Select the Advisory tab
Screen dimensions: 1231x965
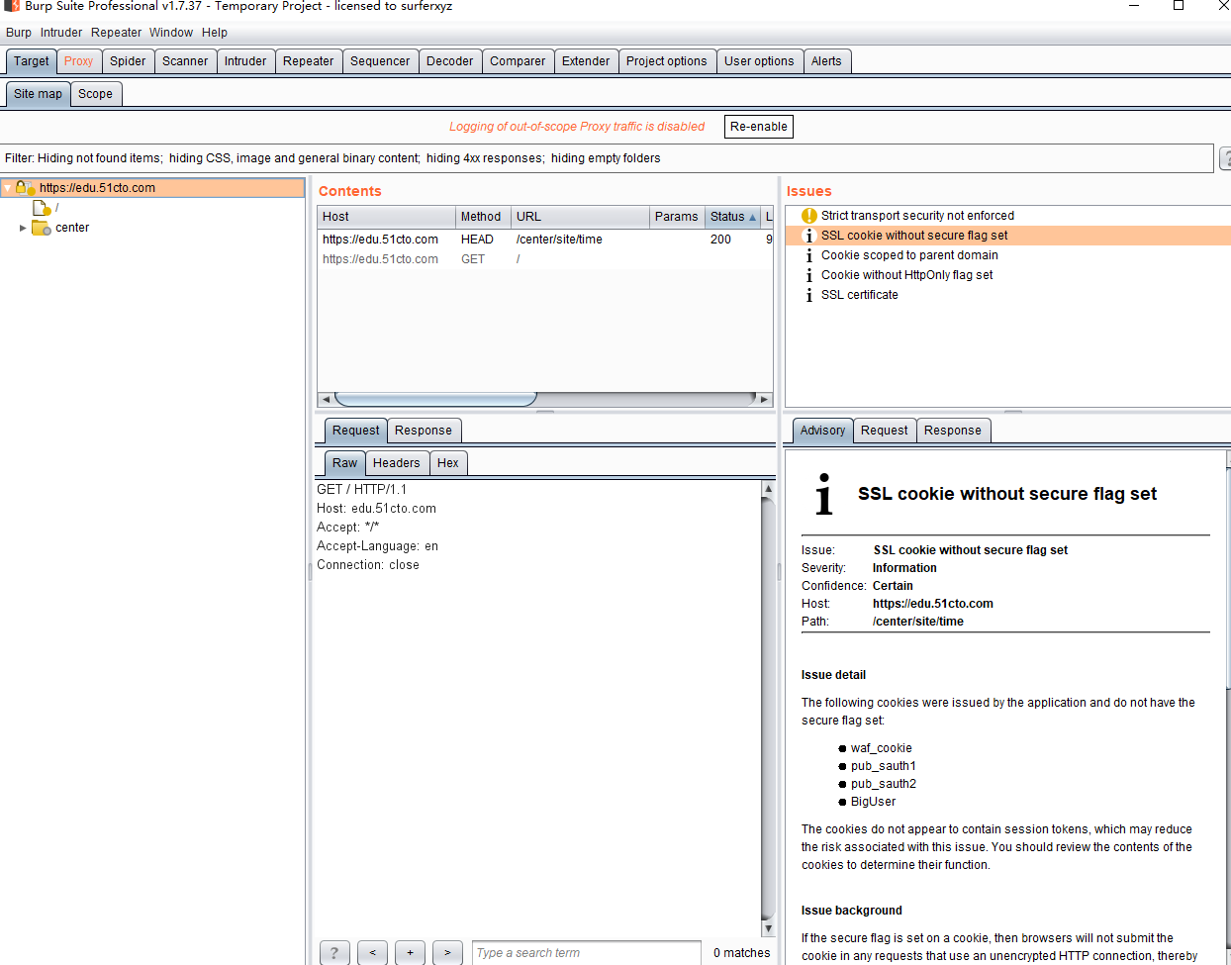(823, 431)
